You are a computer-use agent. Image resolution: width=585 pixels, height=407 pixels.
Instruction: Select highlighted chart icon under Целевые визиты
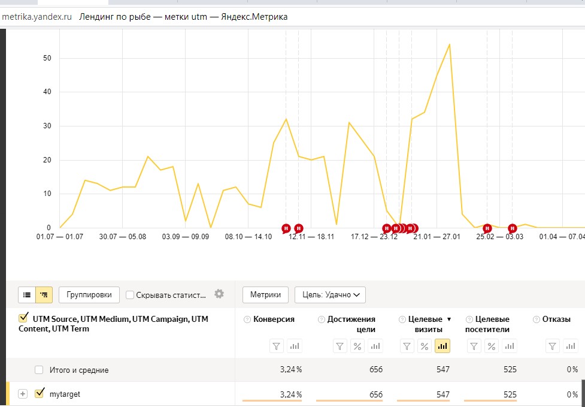pyautogui.click(x=442, y=346)
